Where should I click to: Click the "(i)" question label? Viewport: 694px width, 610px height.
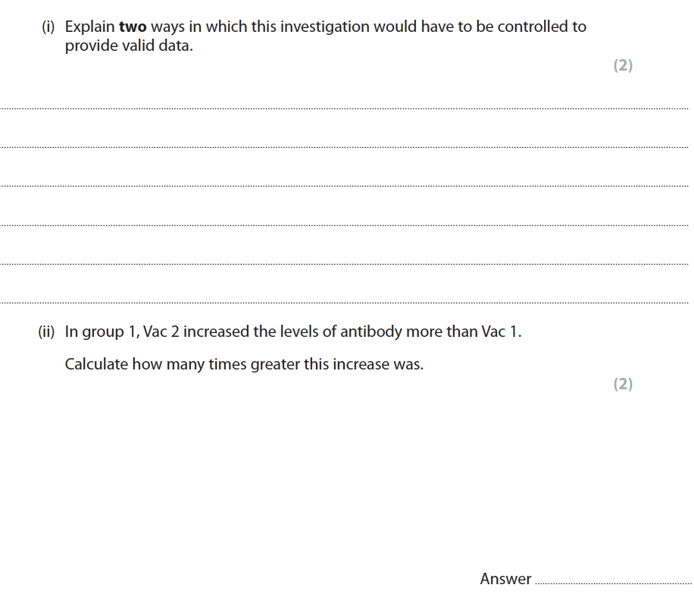coord(49,27)
